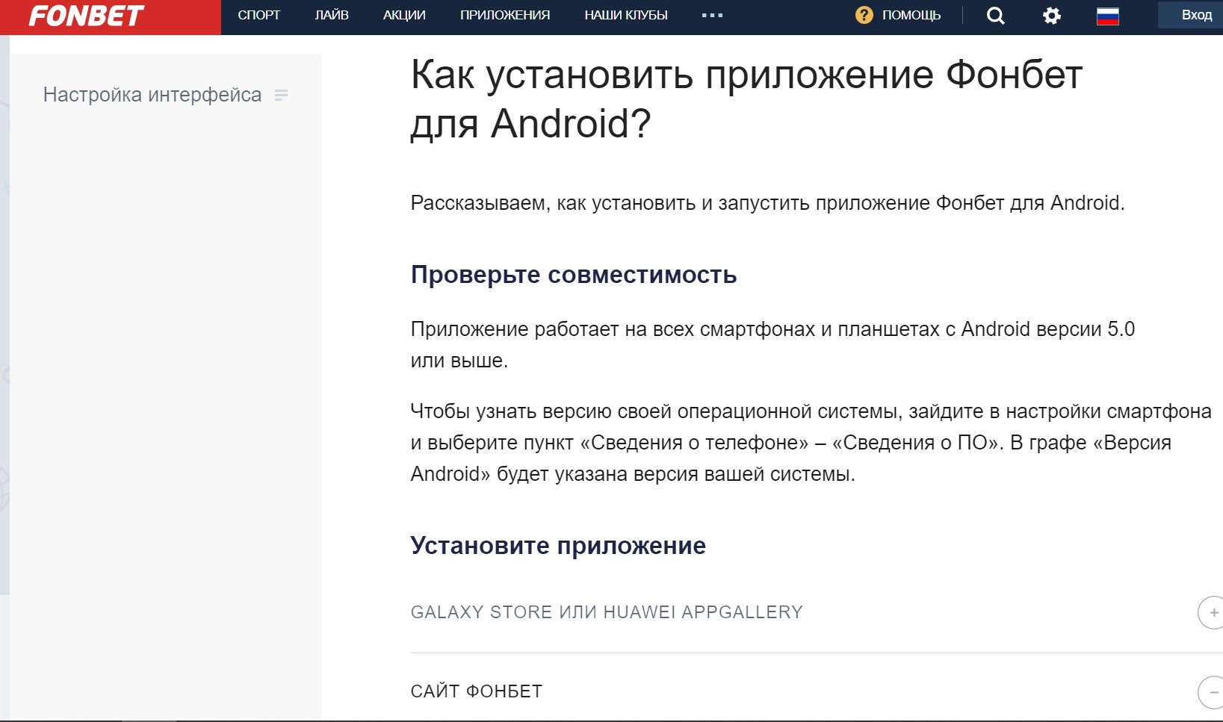Viewport: 1223px width, 722px height.
Task: Go to the АКЦИИ page
Action: pos(404,15)
